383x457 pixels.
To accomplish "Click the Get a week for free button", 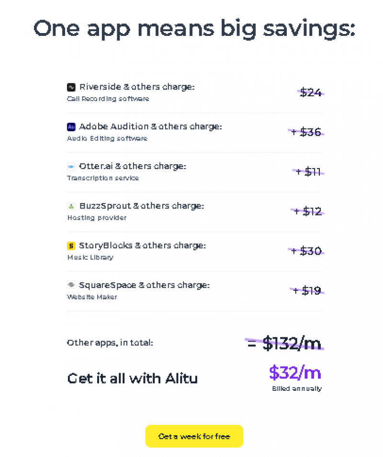I will pos(194,436).
